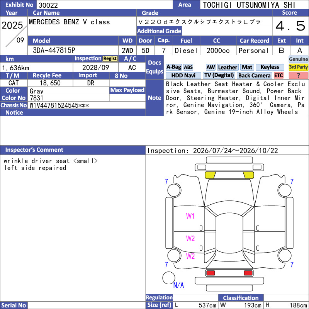Screen dimensions: 309x309
Task: Click the rear-left wheel circle
Action: (x=174, y=256)
